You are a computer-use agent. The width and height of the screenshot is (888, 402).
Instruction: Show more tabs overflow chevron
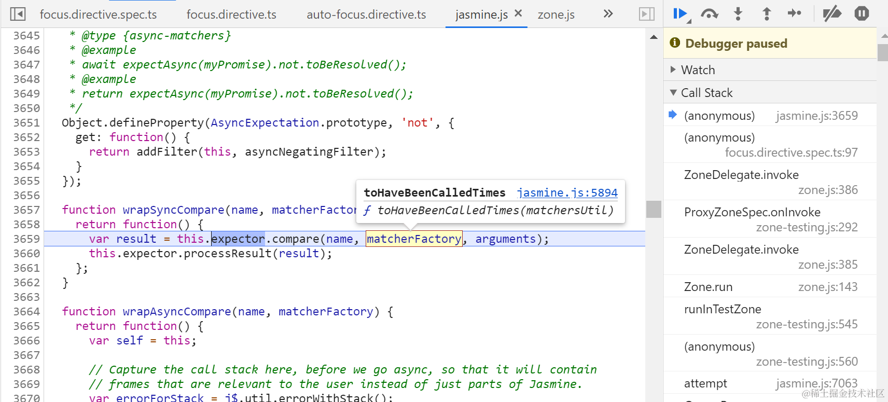click(608, 13)
